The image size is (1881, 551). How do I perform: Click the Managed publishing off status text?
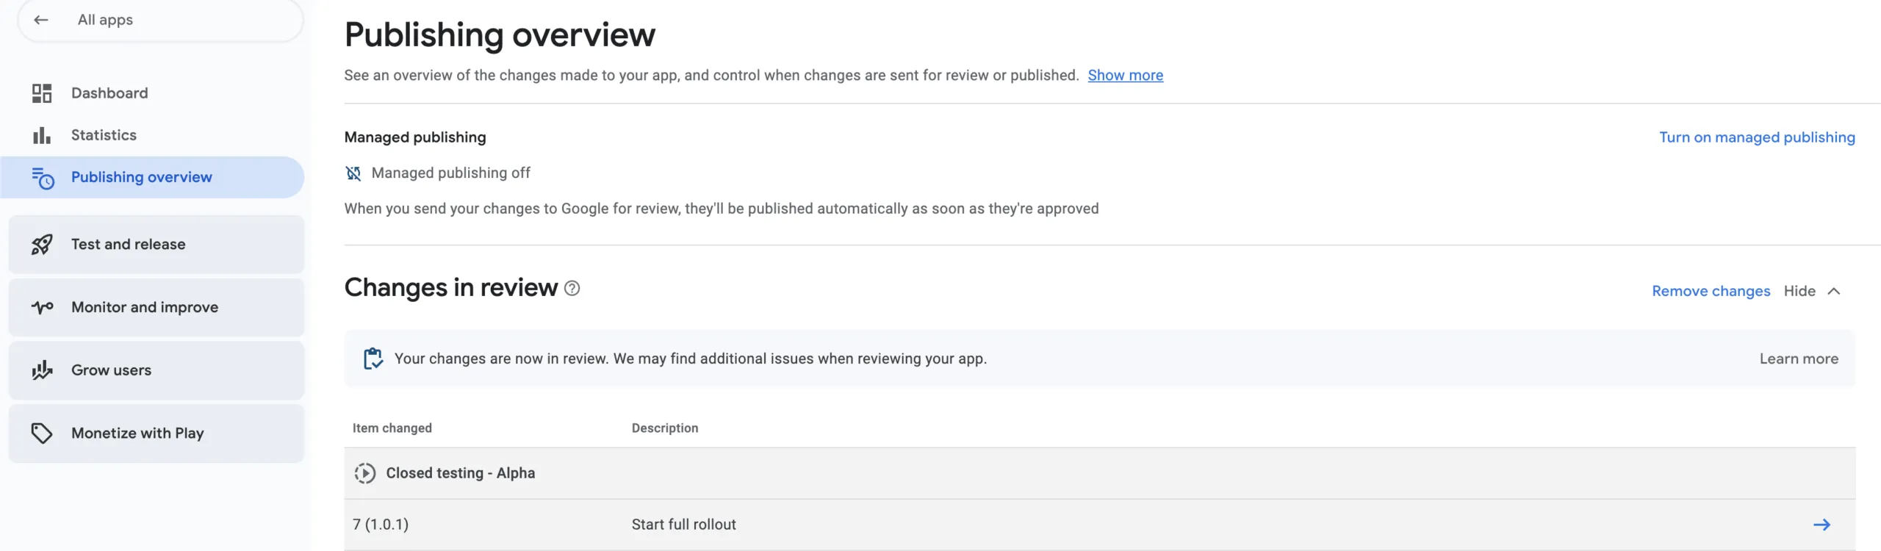[x=450, y=173]
